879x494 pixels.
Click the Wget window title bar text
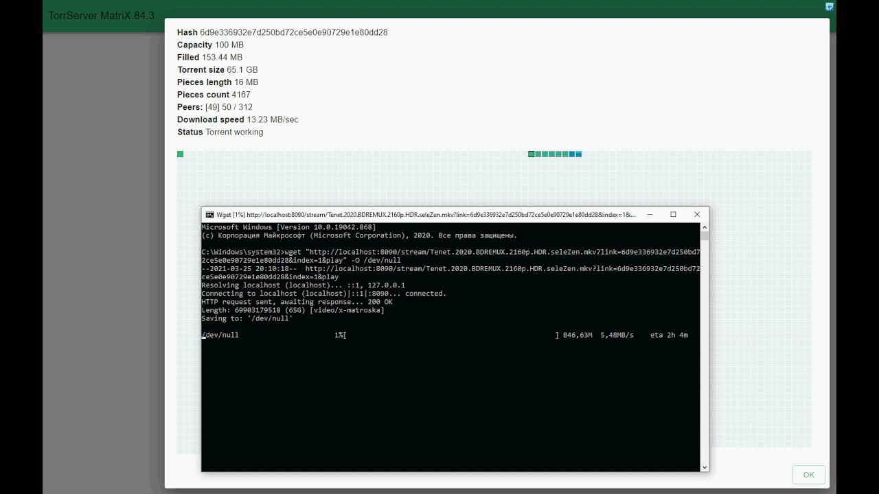(426, 215)
